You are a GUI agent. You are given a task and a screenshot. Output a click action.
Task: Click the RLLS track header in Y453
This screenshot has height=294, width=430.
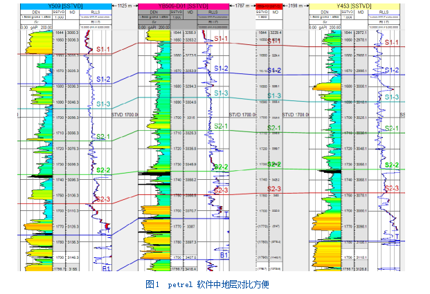tap(386, 12)
